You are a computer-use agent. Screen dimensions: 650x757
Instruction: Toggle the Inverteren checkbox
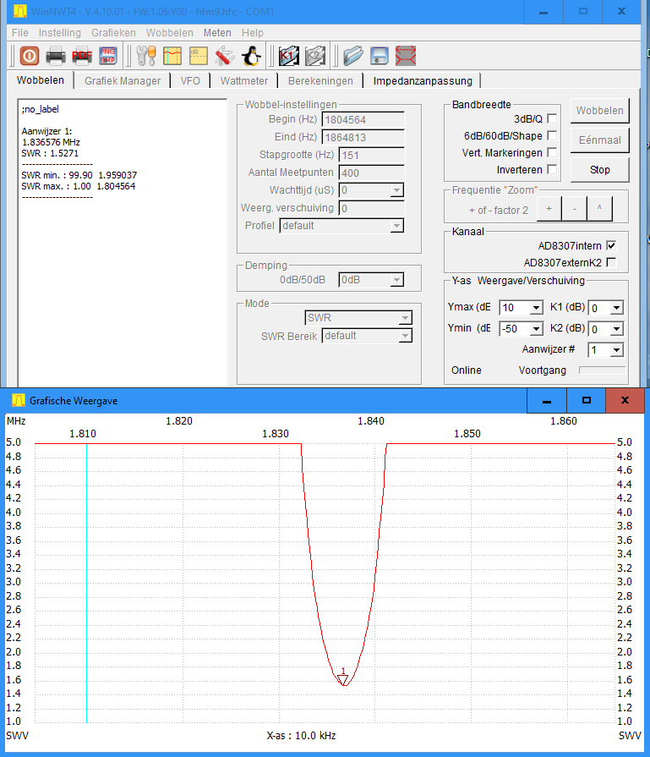(x=552, y=170)
